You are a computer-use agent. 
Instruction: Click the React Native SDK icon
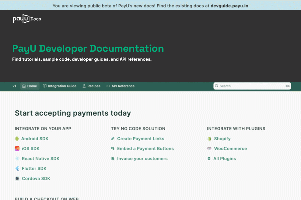point(17,159)
